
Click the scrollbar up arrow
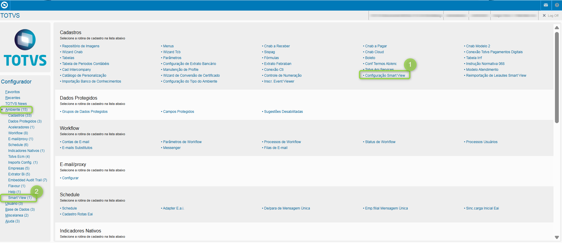(x=557, y=28)
